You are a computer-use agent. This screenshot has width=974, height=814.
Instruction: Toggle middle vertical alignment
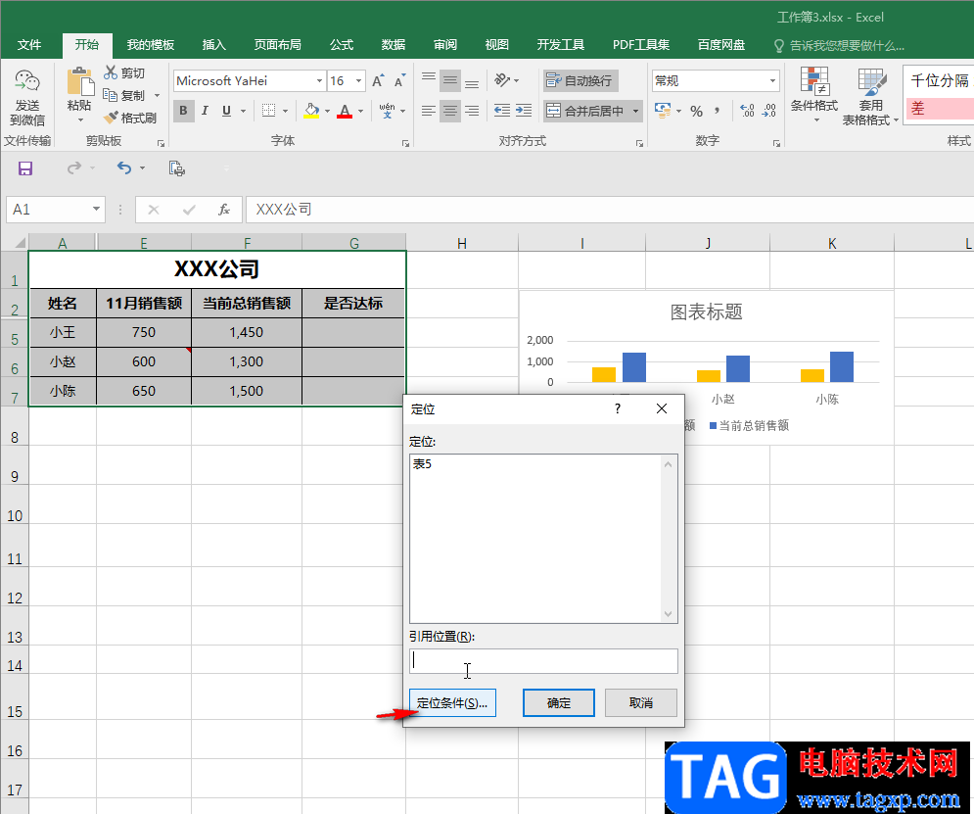pyautogui.click(x=450, y=80)
